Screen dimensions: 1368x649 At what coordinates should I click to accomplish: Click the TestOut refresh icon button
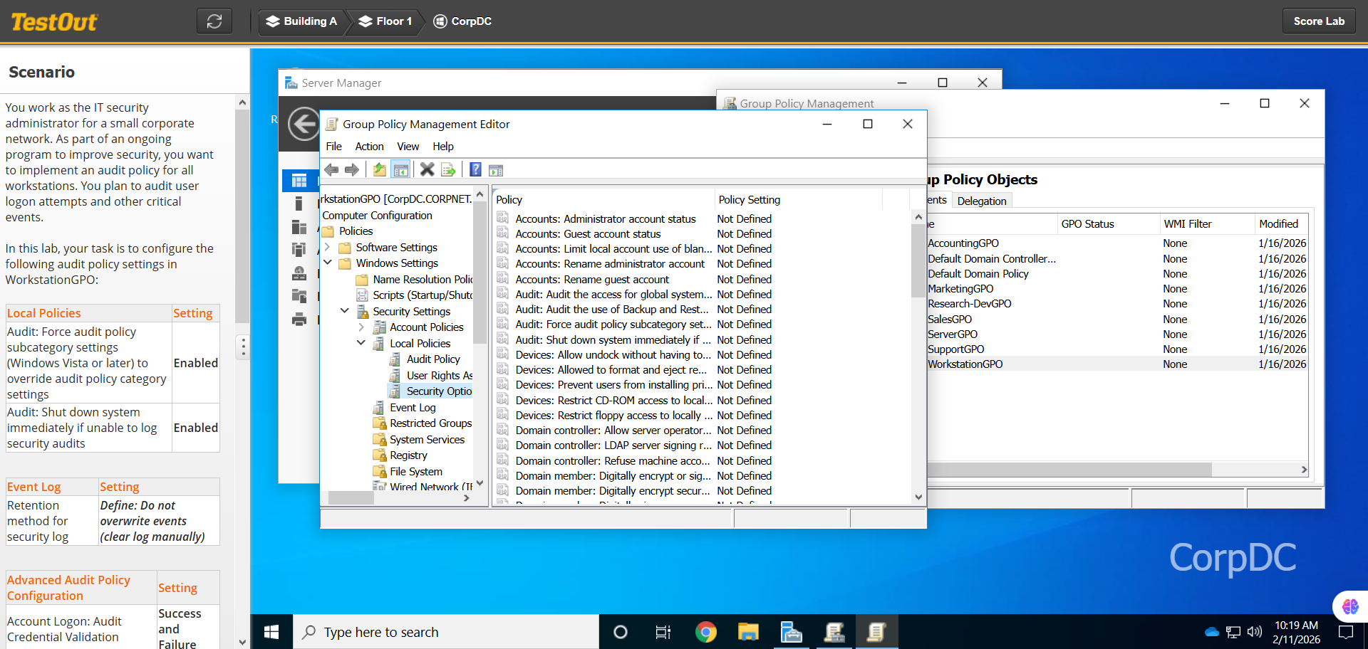[x=214, y=21]
